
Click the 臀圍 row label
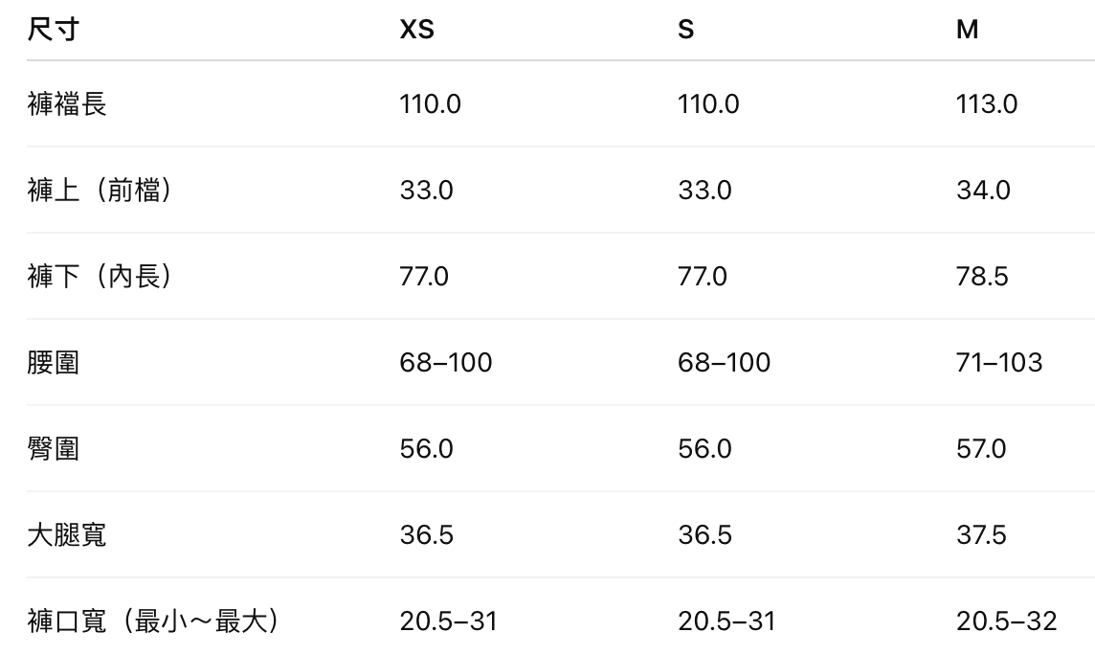click(x=54, y=448)
